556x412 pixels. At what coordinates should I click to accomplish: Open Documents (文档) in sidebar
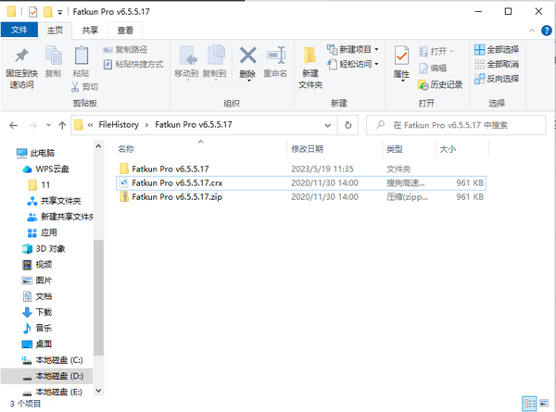pyautogui.click(x=37, y=296)
